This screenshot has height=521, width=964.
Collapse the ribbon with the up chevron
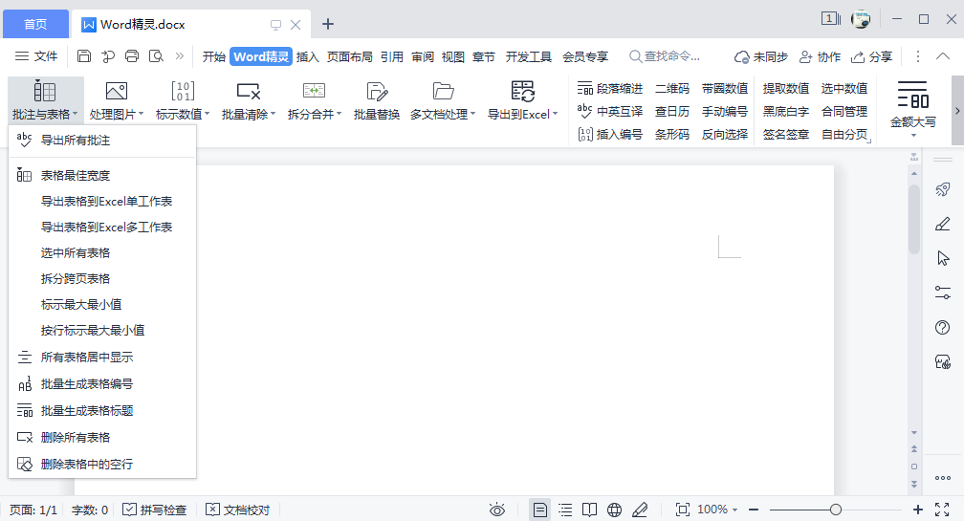click(x=943, y=56)
